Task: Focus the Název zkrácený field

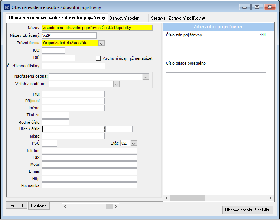Action: point(69,35)
